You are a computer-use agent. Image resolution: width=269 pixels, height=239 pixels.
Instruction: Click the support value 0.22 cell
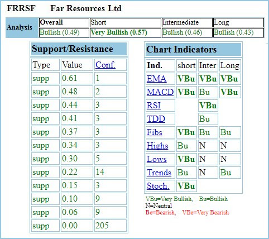(x=77, y=172)
